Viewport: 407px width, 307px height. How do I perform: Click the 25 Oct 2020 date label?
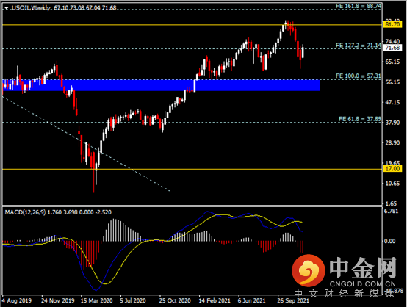pyautogui.click(x=175, y=301)
